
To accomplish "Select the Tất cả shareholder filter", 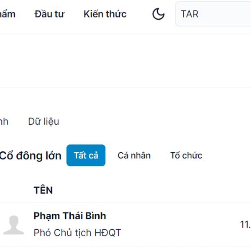I will point(86,155).
